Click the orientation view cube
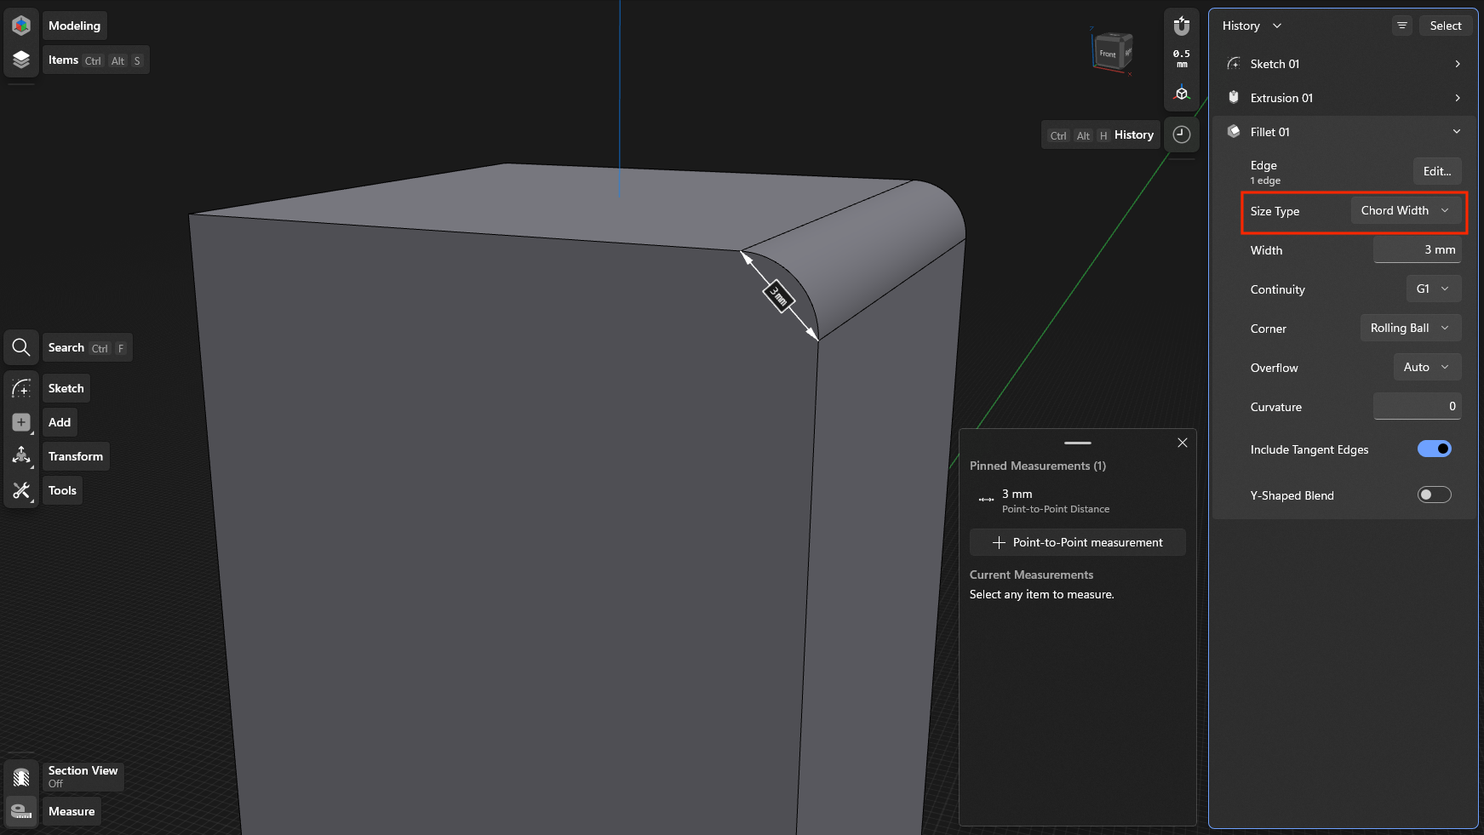 coord(1112,51)
